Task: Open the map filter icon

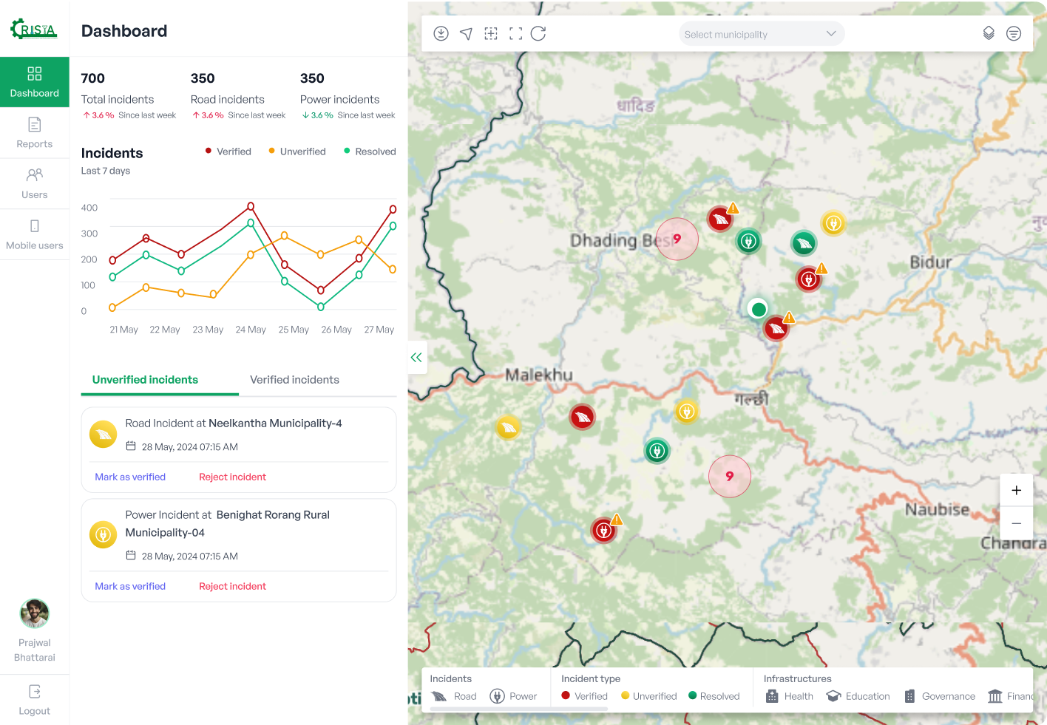Action: [1014, 34]
